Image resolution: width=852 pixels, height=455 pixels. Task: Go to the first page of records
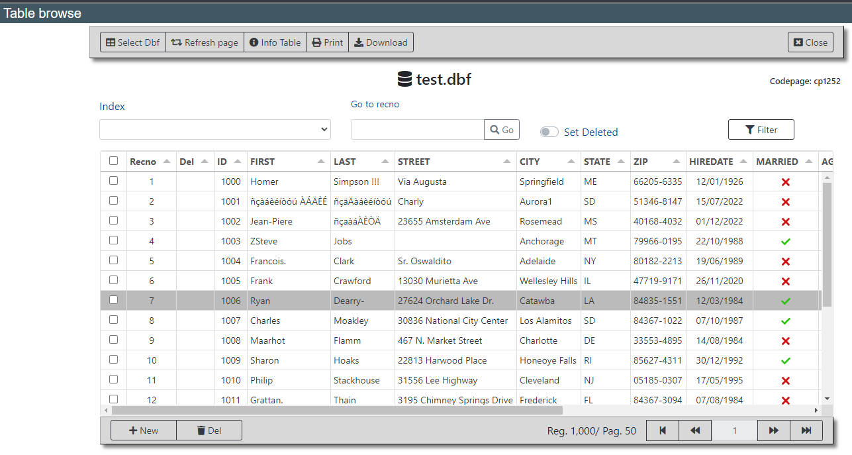tap(662, 430)
